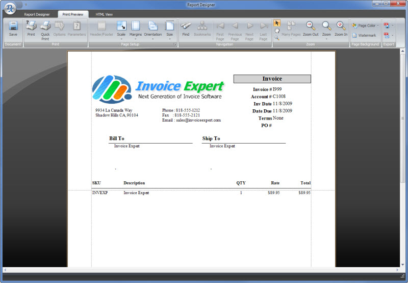Open the paper Size dropdown
The image size is (408, 283).
coord(170,31)
